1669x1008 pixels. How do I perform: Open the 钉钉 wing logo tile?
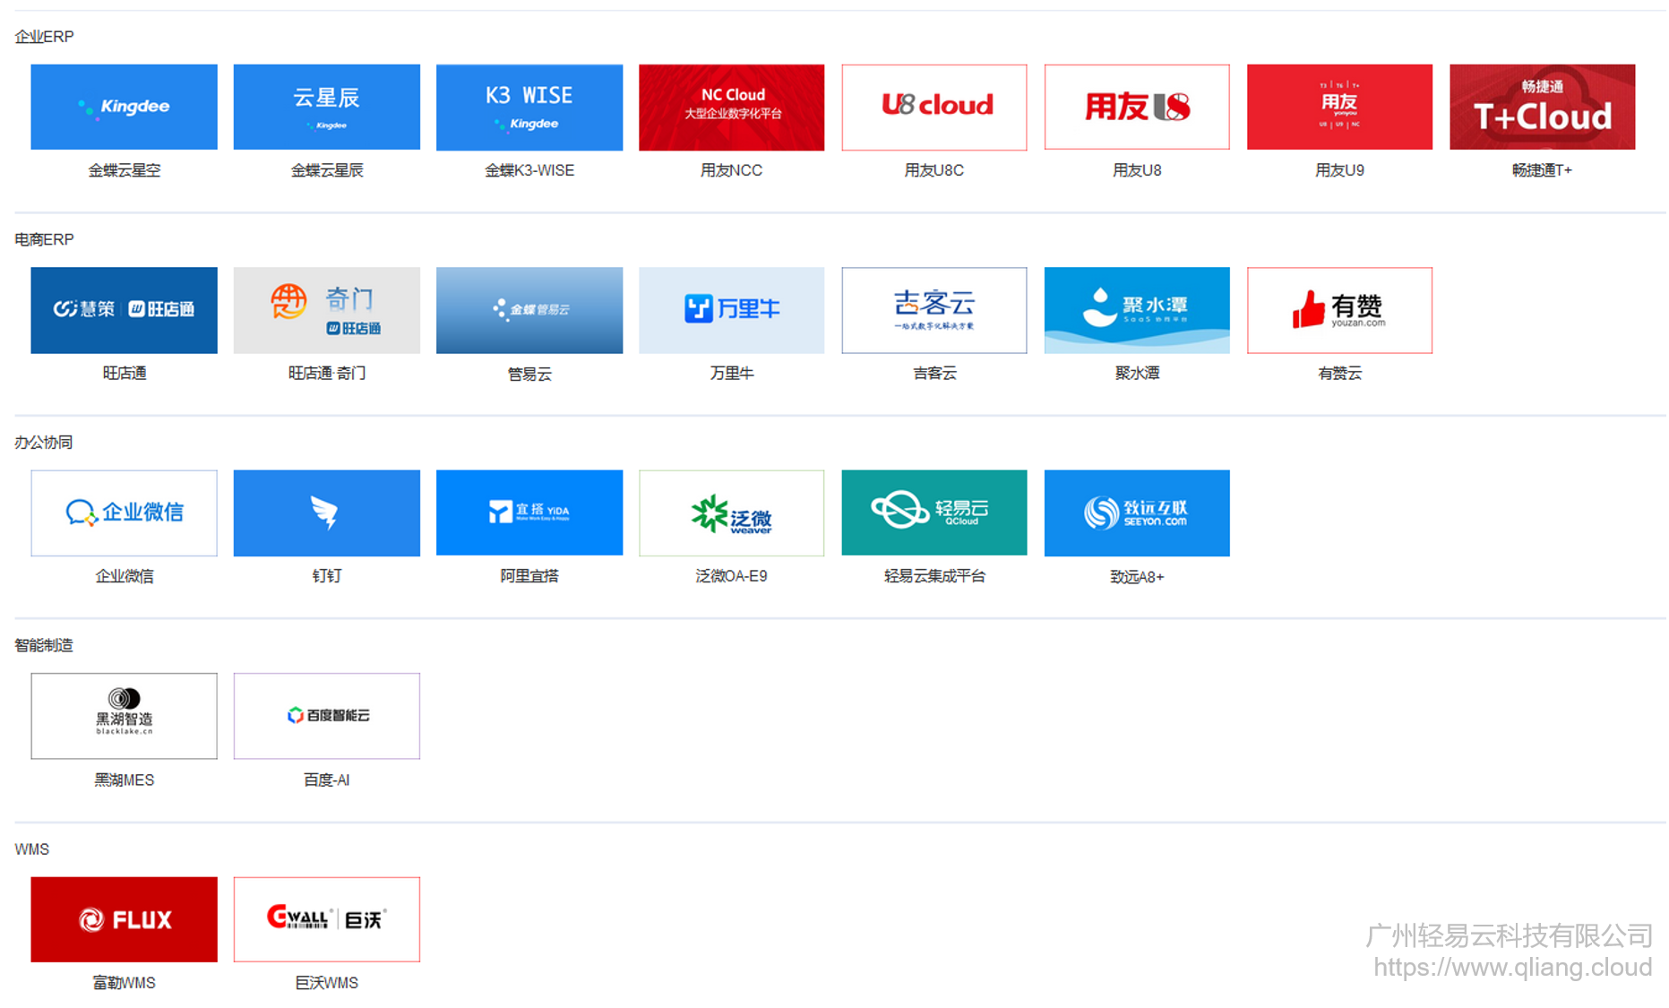point(327,513)
